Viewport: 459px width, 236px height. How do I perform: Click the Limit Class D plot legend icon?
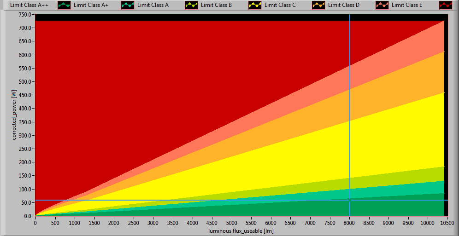tap(382, 5)
